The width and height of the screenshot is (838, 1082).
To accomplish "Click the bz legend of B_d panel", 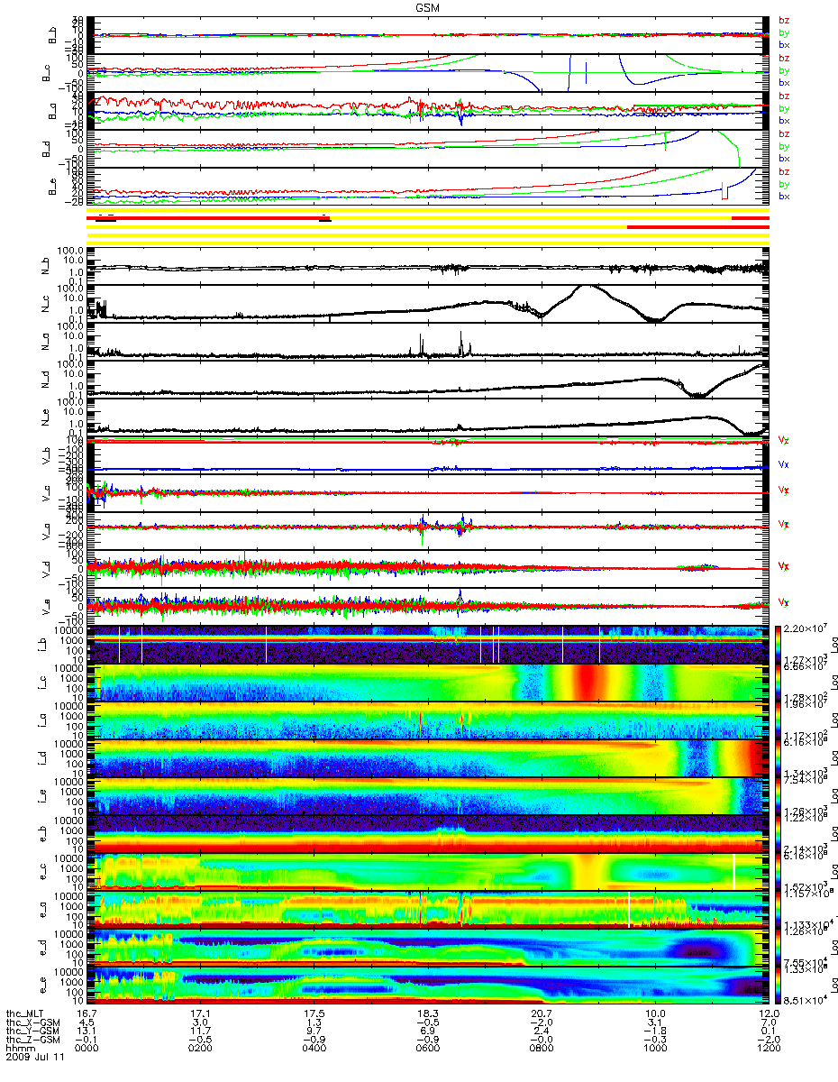I will pos(784,133).
